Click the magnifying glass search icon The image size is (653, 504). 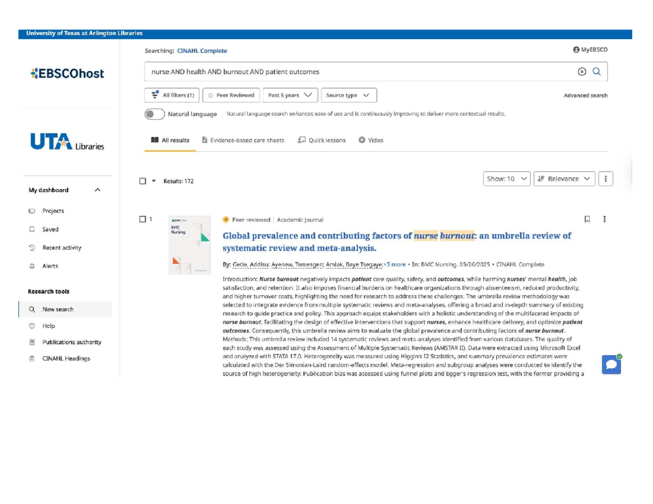coord(597,71)
